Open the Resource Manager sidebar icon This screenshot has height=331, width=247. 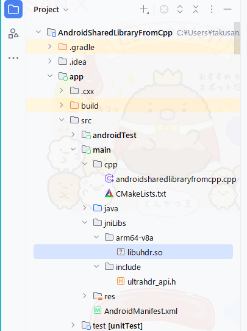pyautogui.click(x=13, y=34)
